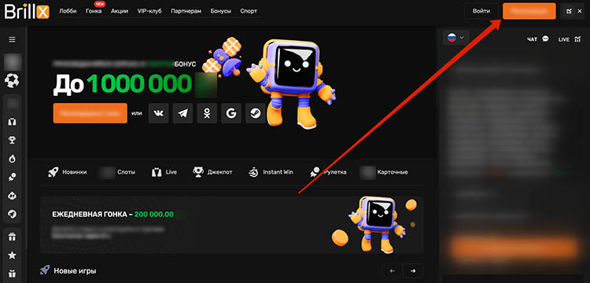590x283 pixels.
Task: Select the soccer ball sport icon
Action: (x=12, y=80)
